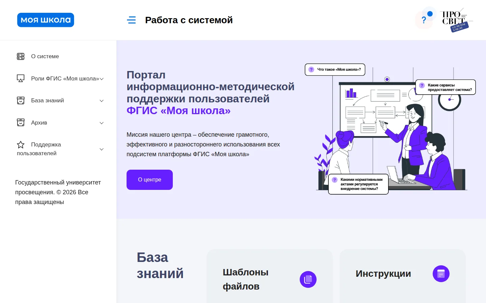Screen dimensions: 486x303
Task: Open База знаний sidebar menu item
Action: 48,100
